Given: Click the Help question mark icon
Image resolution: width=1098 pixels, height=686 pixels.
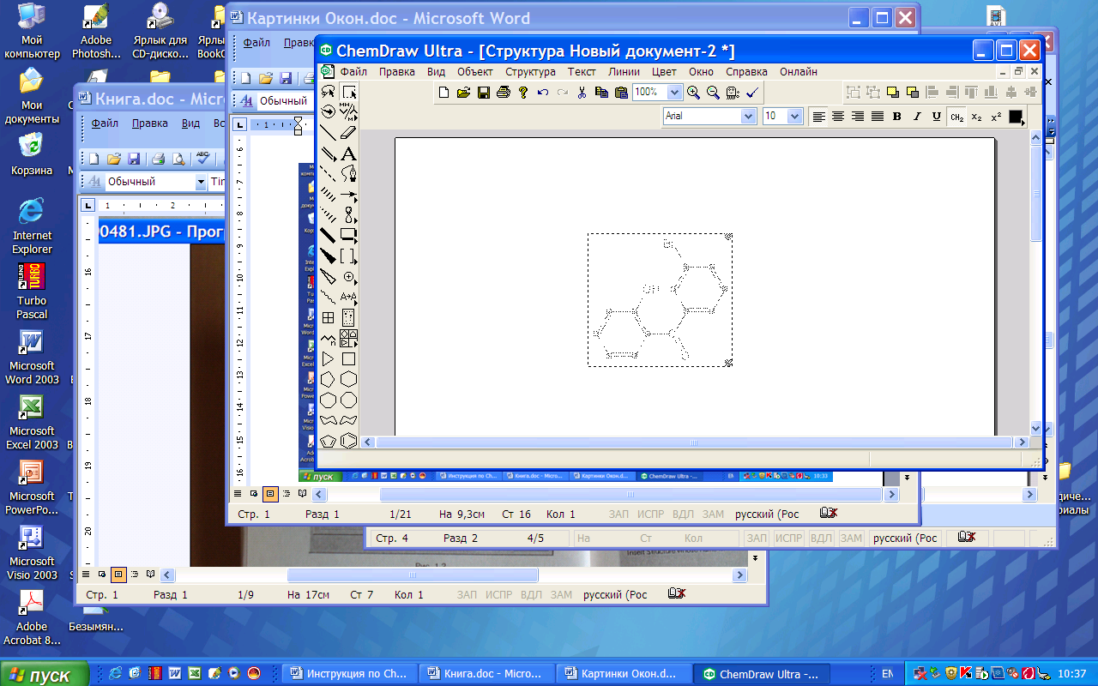Looking at the screenshot, I should tap(523, 93).
